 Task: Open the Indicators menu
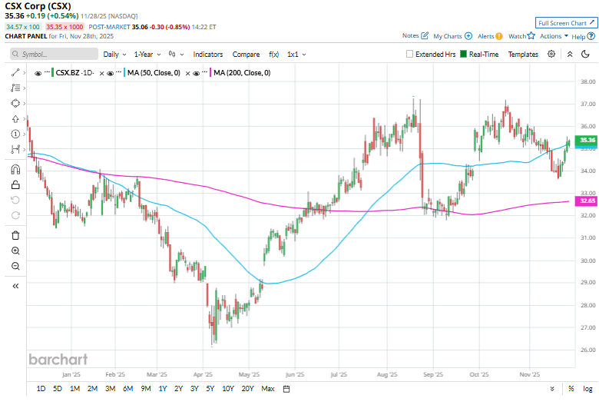coord(207,55)
